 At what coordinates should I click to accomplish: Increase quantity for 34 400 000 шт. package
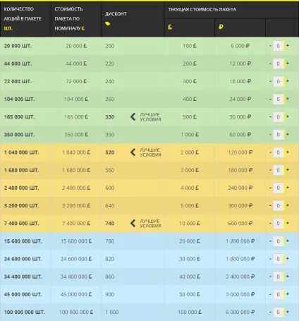[x=288, y=277]
